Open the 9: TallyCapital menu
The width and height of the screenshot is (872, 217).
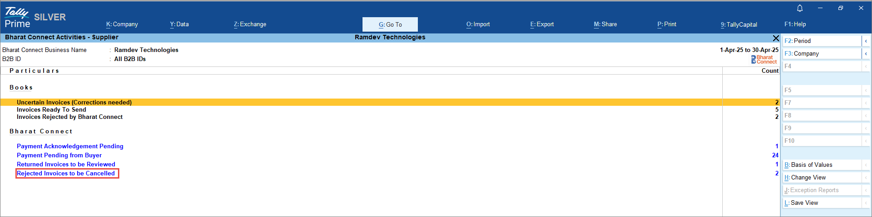pos(739,24)
